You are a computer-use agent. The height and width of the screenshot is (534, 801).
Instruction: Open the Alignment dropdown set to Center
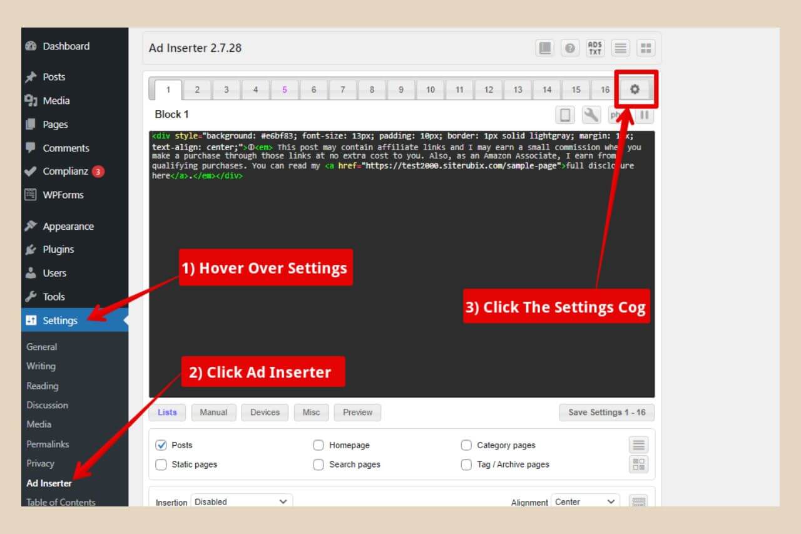[586, 501]
